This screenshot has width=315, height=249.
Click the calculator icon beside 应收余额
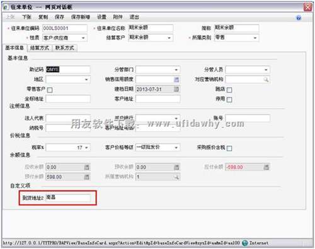click(87, 167)
